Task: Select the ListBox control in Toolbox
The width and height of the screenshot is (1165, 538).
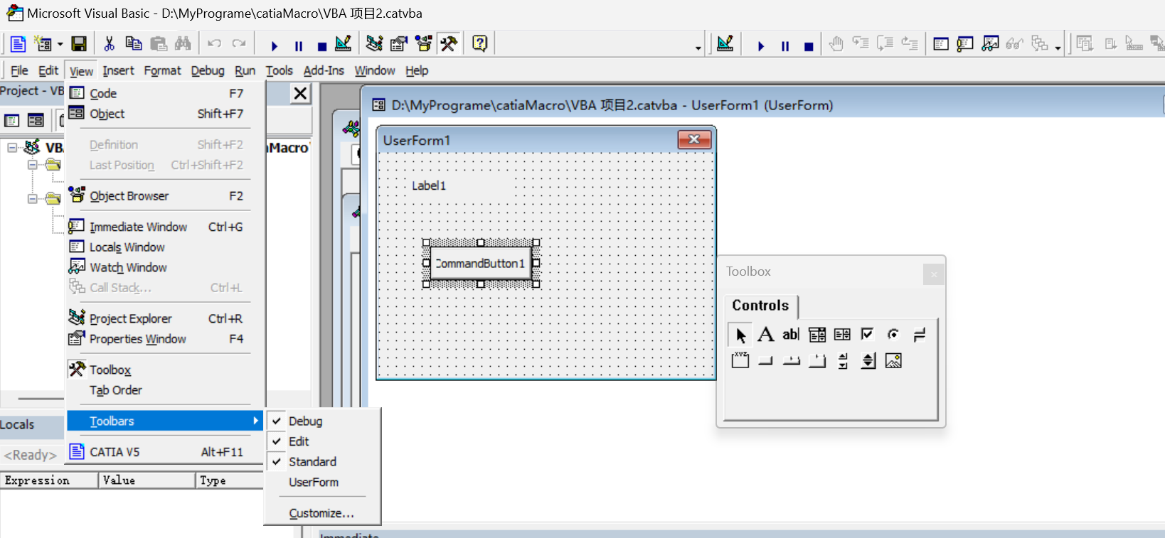Action: [842, 334]
